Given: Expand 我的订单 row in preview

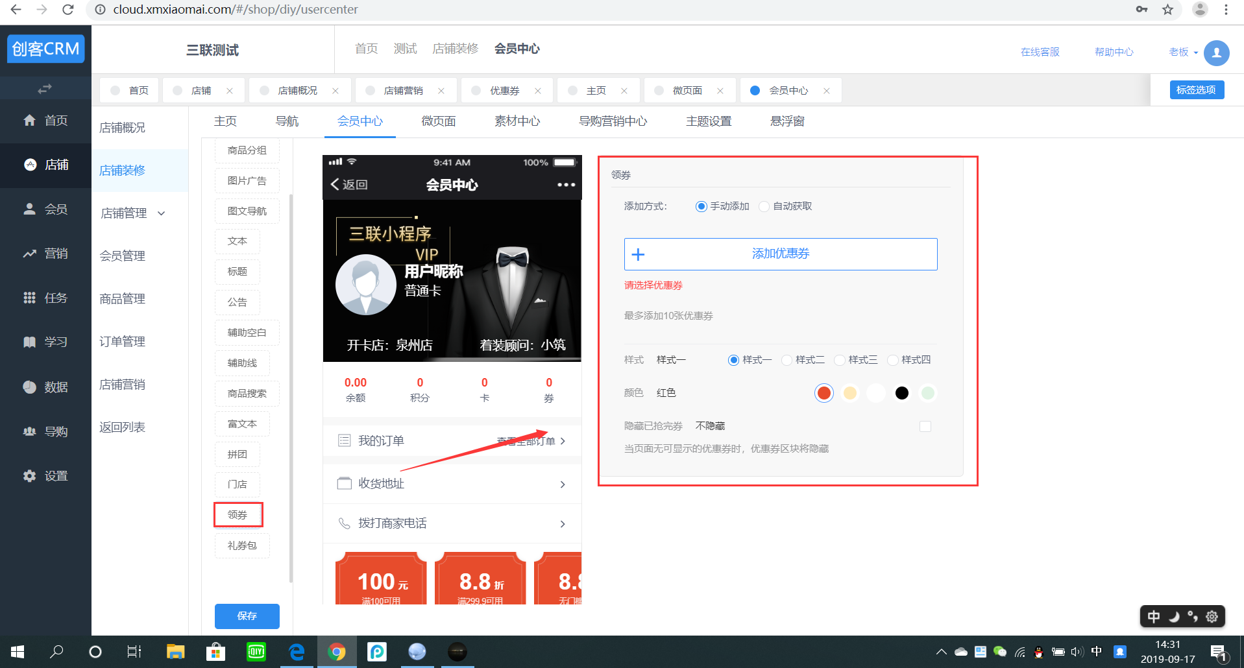Looking at the screenshot, I should [x=452, y=441].
